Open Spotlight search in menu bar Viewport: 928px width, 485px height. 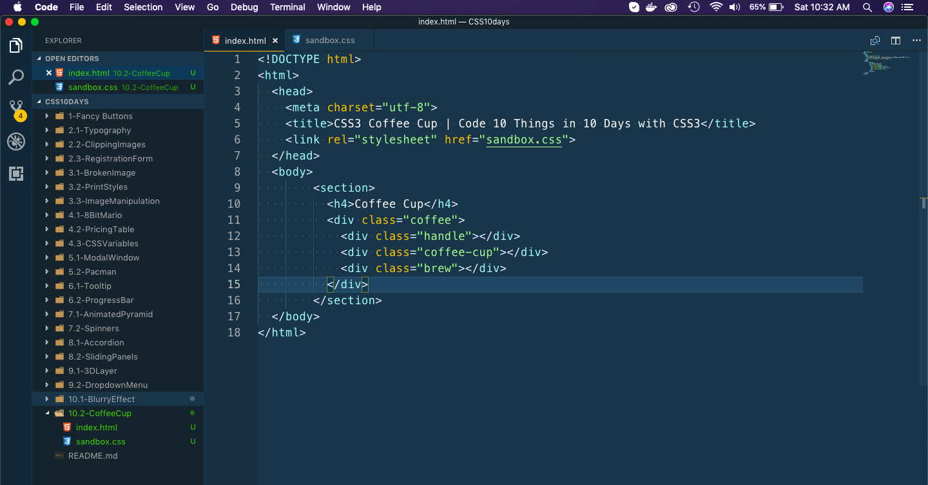tap(867, 7)
